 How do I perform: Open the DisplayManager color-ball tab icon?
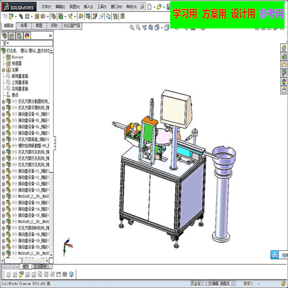[27, 36]
